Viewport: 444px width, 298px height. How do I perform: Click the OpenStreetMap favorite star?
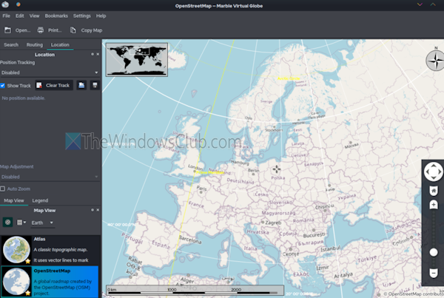tap(28, 293)
